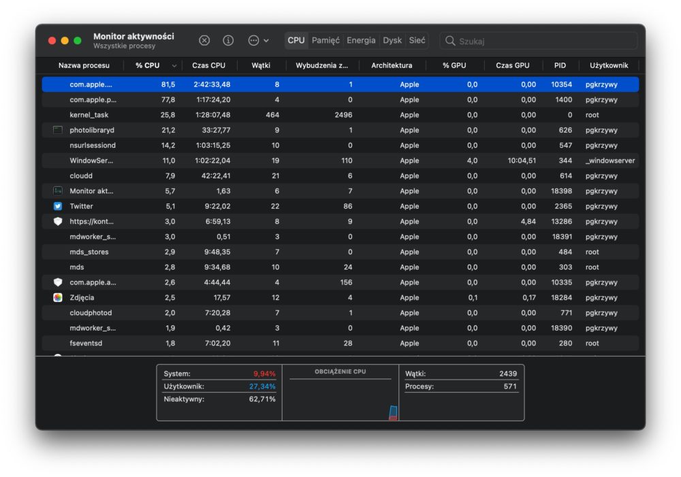
Task: Click the search magnifier icon
Action: (450, 41)
